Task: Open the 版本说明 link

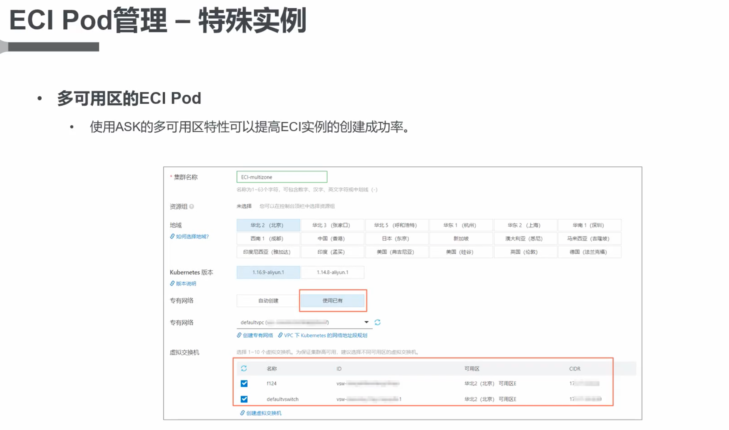Action: pyautogui.click(x=183, y=284)
